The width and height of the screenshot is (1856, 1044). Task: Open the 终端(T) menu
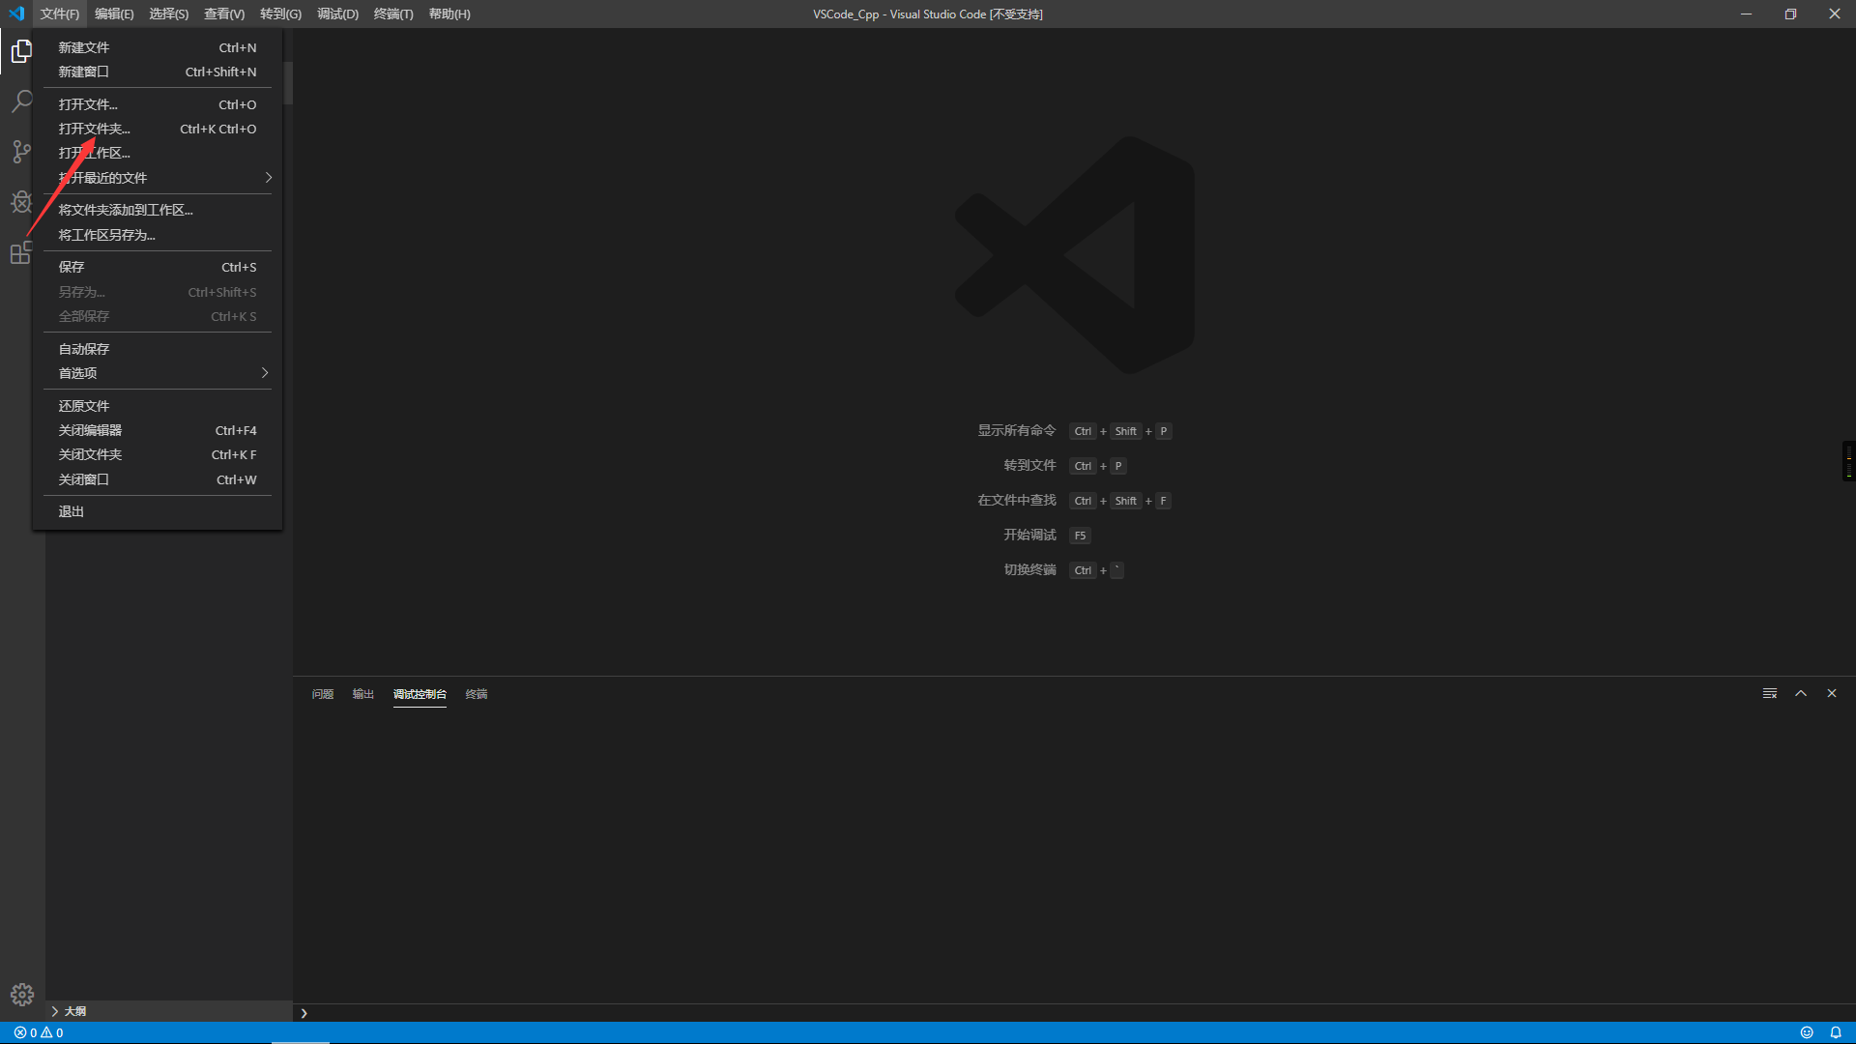393,14
